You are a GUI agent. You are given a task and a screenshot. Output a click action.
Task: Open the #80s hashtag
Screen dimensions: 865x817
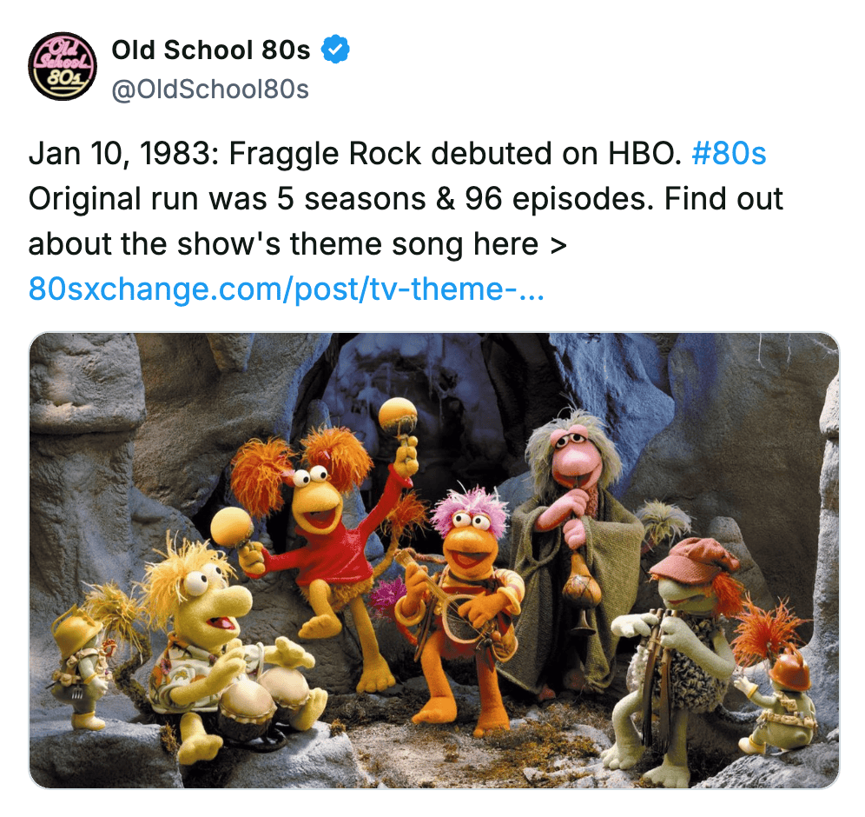(x=729, y=154)
